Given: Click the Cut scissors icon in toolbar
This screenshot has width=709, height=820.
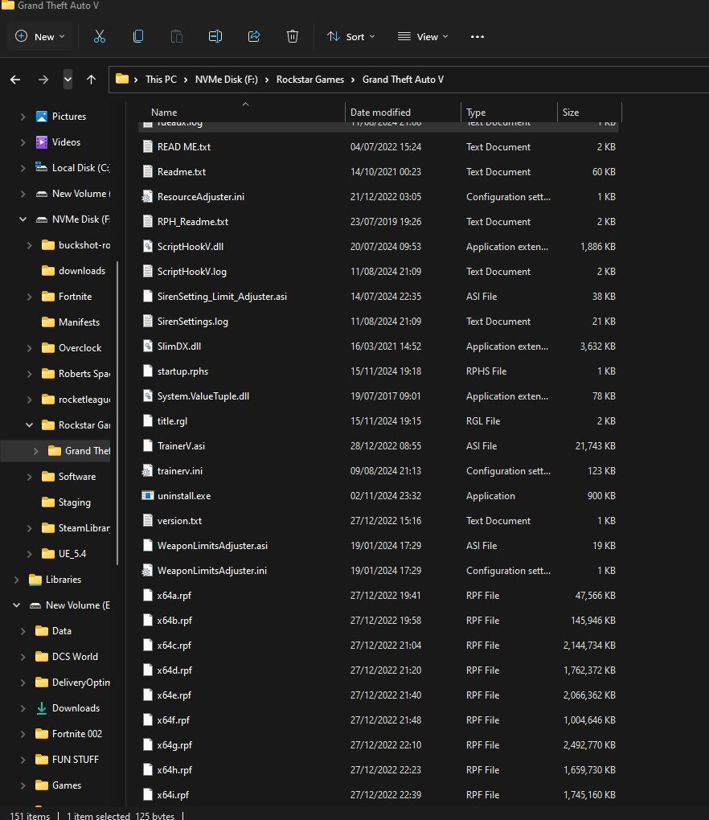Looking at the screenshot, I should point(100,36).
